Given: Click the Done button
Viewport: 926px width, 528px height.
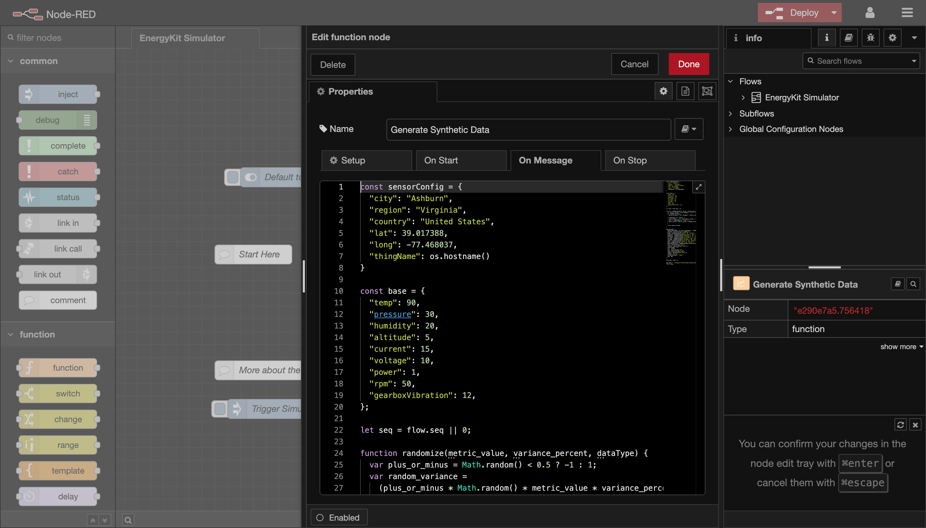Looking at the screenshot, I should pyautogui.click(x=689, y=64).
